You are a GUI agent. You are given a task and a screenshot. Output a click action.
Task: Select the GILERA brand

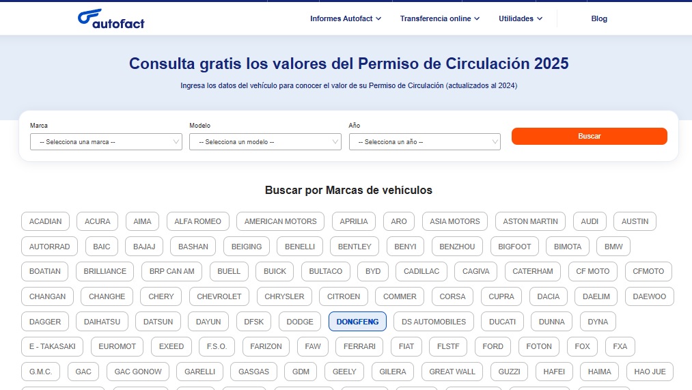[392, 372]
